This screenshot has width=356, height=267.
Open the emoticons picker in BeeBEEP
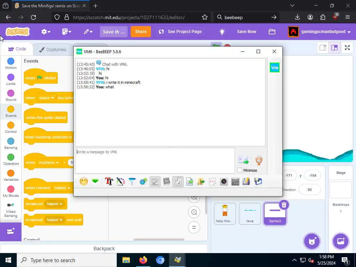(x=83, y=181)
